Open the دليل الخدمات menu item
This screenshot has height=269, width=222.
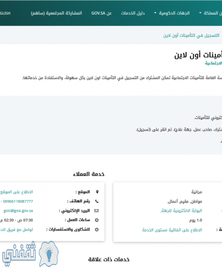point(133,13)
